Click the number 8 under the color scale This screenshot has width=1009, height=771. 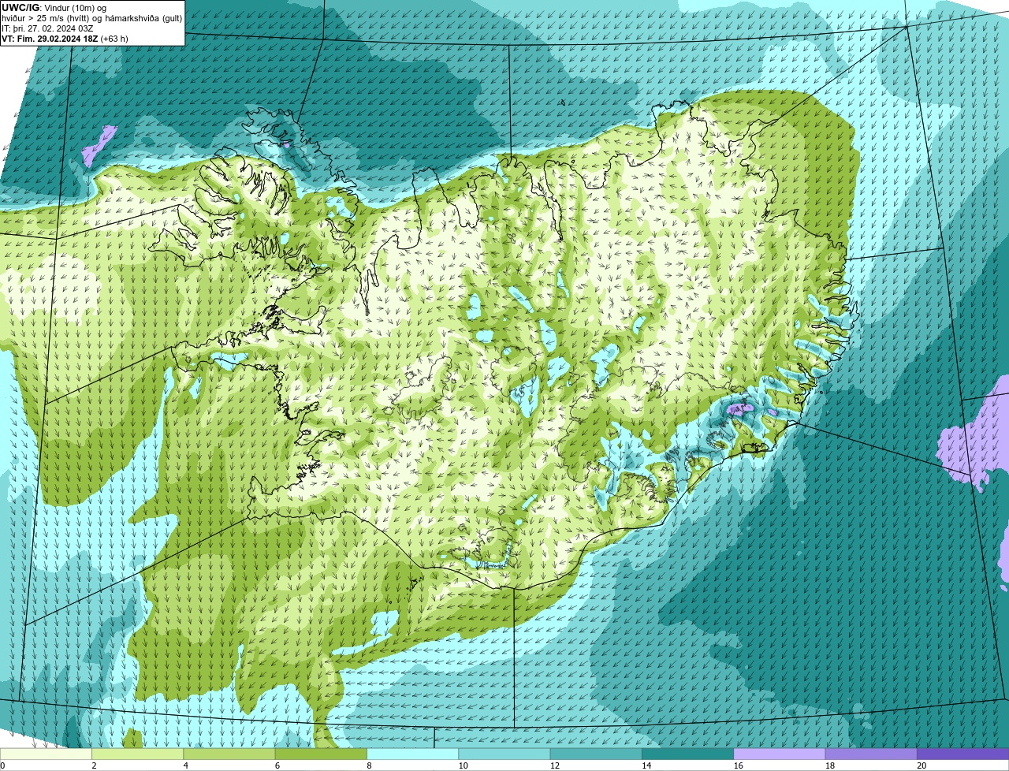pyautogui.click(x=369, y=765)
